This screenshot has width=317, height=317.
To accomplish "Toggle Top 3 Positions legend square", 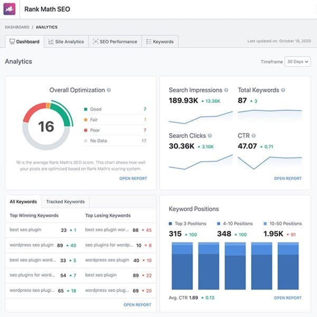I will [171, 223].
